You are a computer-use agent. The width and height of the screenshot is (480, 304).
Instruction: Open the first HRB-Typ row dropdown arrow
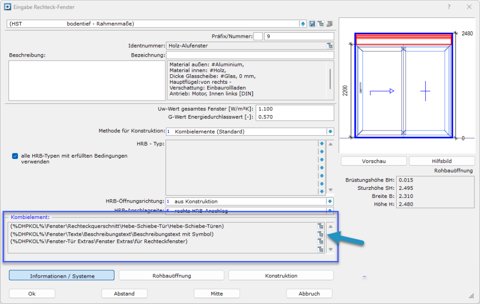[x=322, y=144]
